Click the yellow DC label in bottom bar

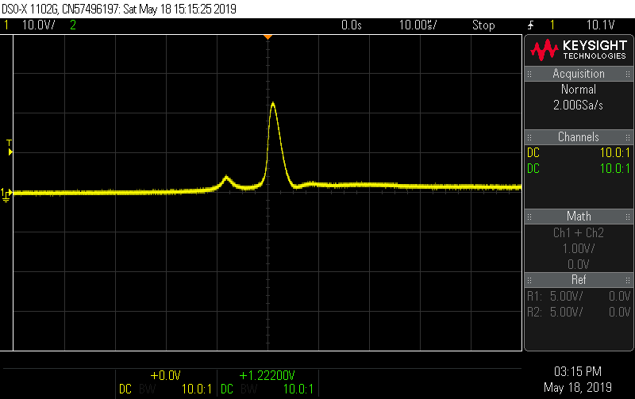125,389
